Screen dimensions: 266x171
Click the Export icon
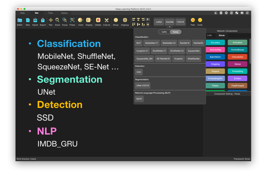coord(43,20)
